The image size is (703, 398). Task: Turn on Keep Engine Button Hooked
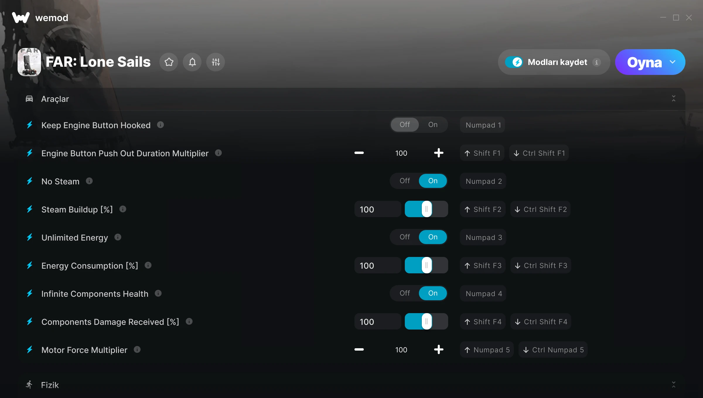(433, 125)
